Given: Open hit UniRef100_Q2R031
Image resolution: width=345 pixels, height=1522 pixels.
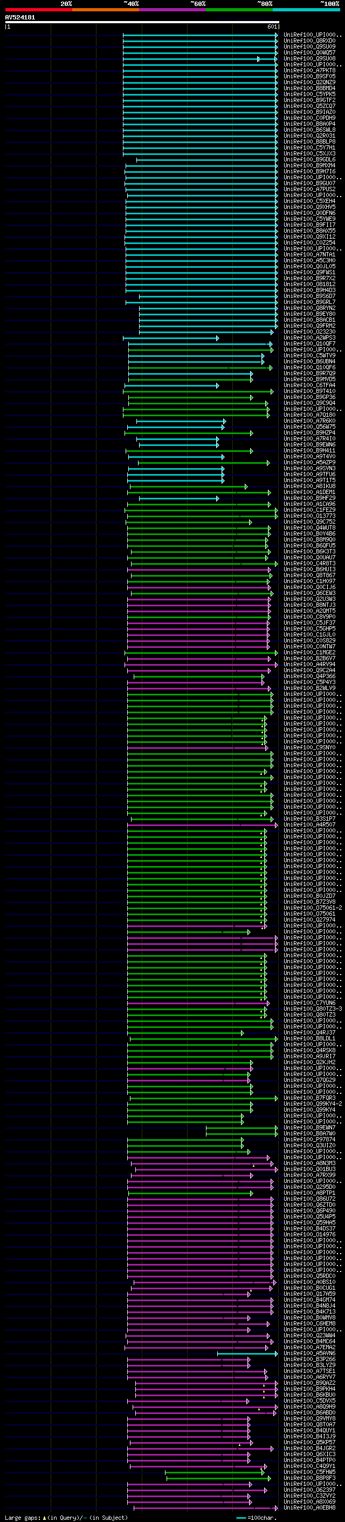Looking at the screenshot, I should point(309,136).
